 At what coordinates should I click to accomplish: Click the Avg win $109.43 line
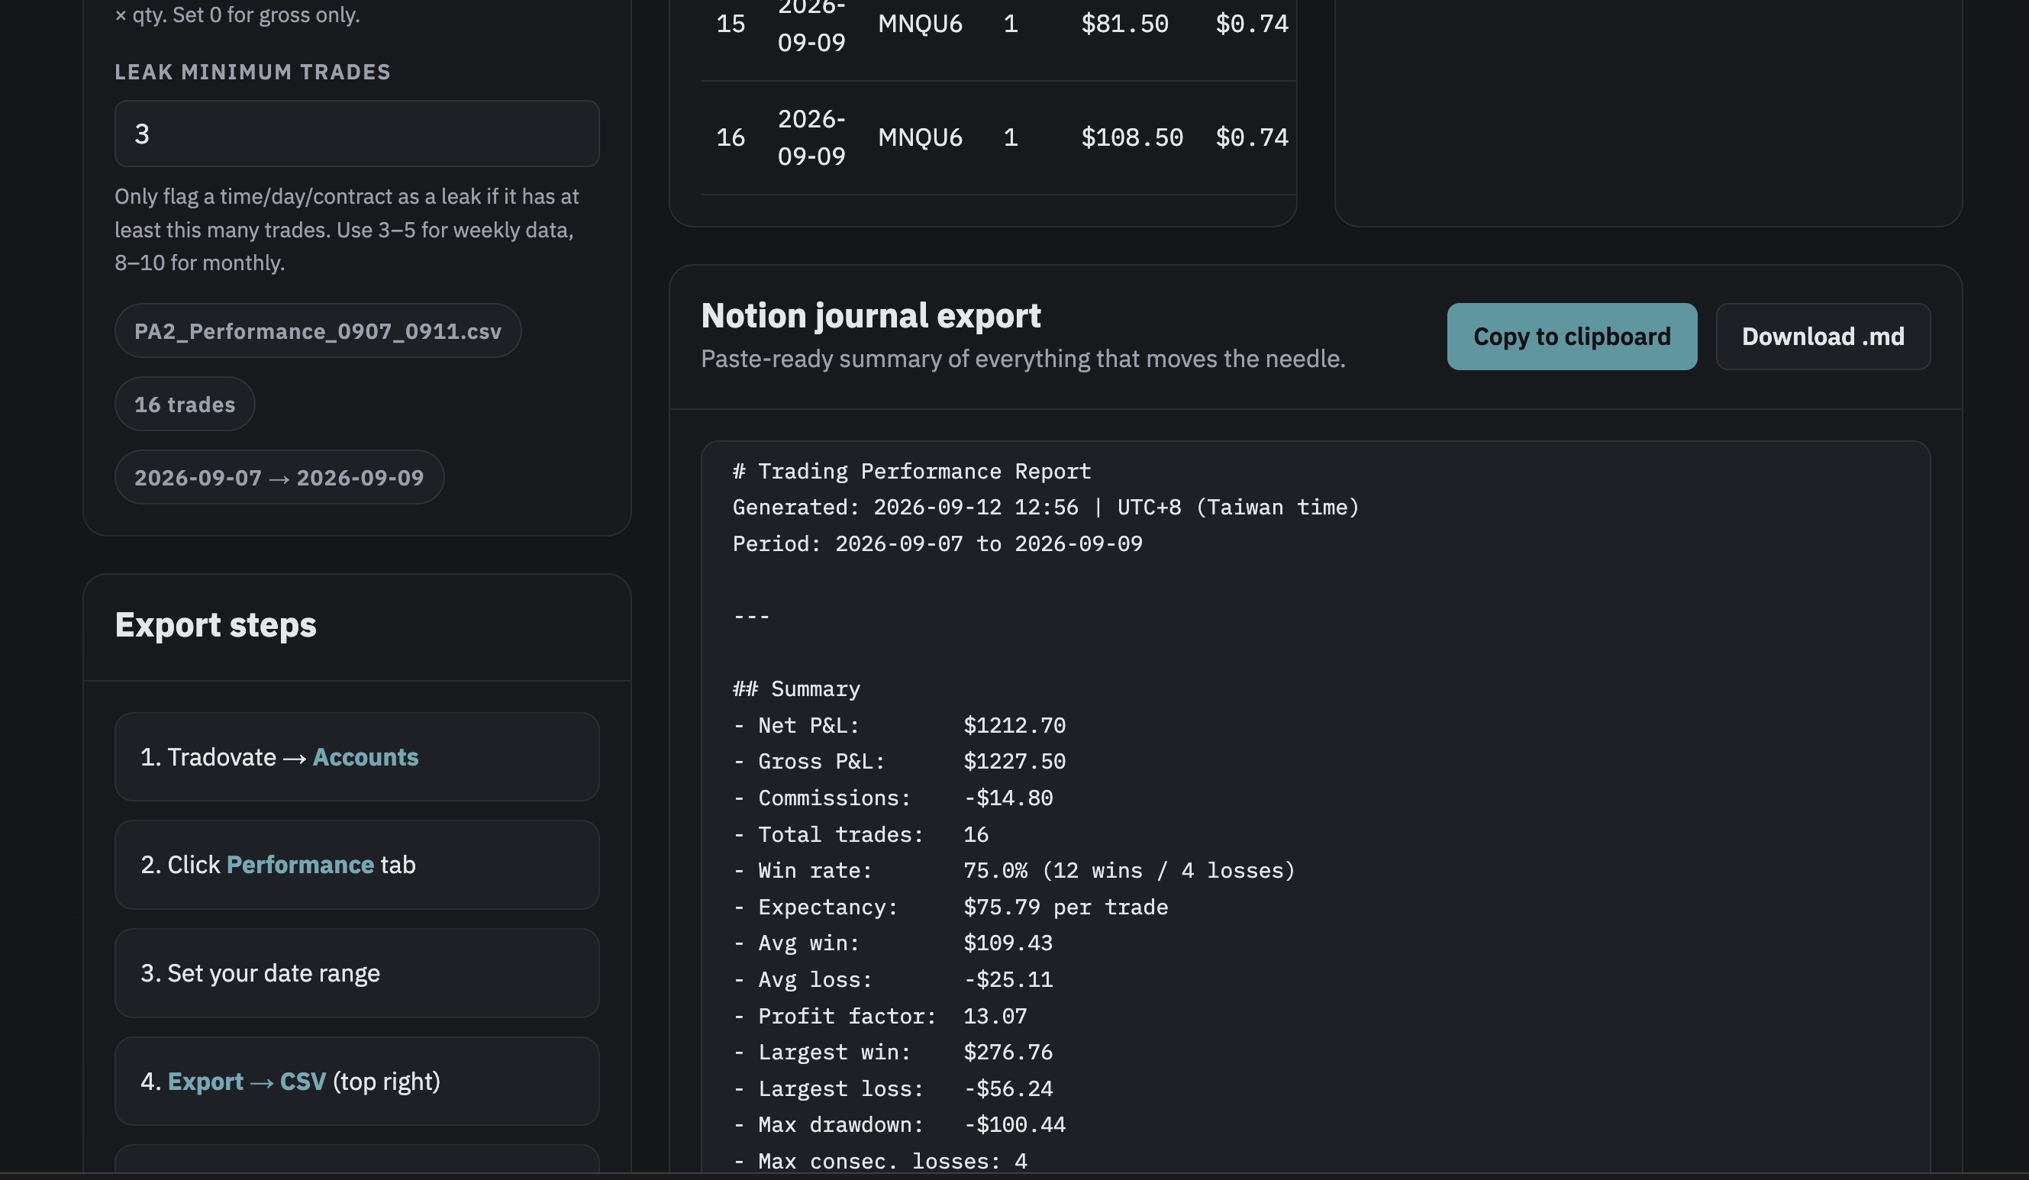pyautogui.click(x=892, y=943)
